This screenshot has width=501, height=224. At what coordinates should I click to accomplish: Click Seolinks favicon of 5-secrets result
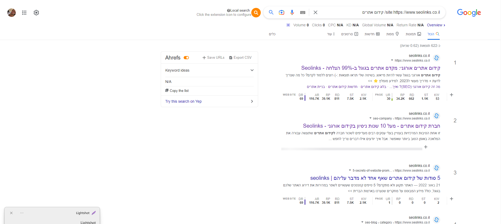pos(437,168)
